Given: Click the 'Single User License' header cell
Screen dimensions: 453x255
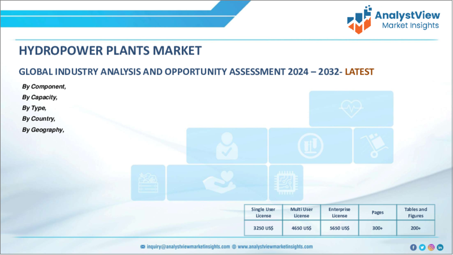Looking at the screenshot, I should pos(263,212).
